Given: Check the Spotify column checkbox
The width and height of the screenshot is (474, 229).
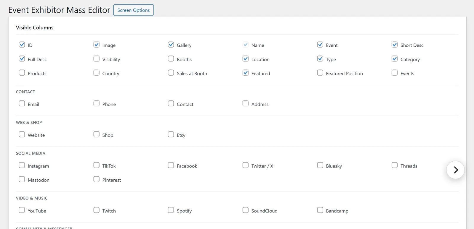Looking at the screenshot, I should [171, 210].
